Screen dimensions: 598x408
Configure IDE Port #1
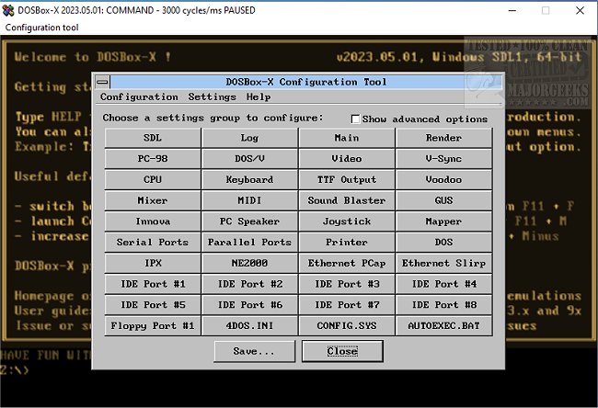[153, 285]
